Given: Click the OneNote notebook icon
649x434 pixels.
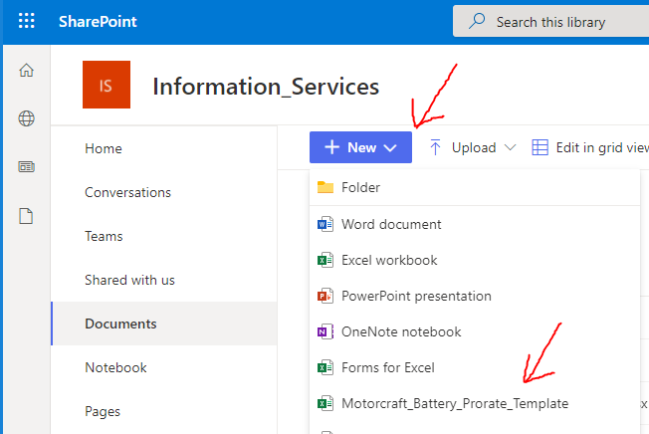Looking at the screenshot, I should coord(325,331).
